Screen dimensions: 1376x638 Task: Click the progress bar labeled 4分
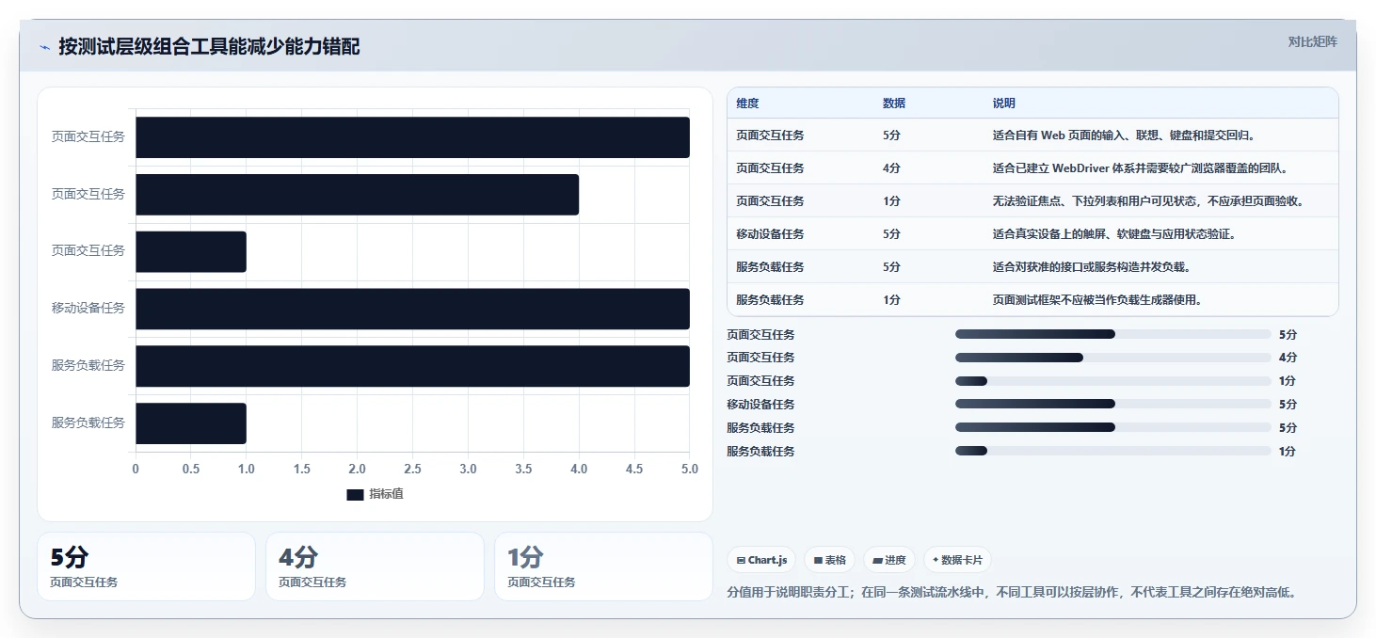1113,358
